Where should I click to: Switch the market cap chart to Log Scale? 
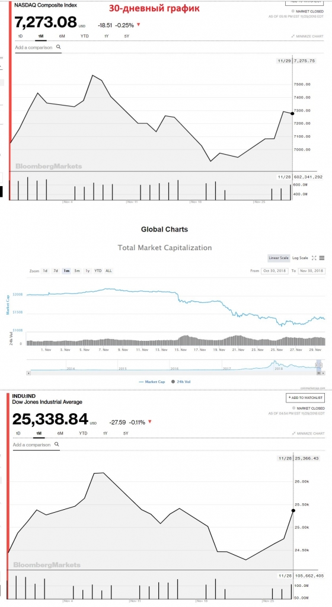[300, 258]
